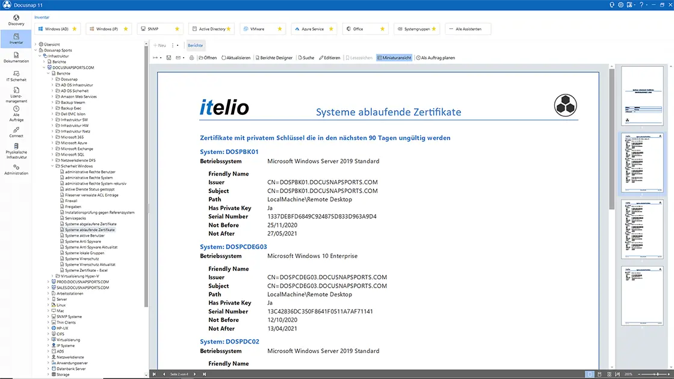
Task: Go to Physikalische Infrastruktur in the sidebar
Action: click(x=16, y=151)
